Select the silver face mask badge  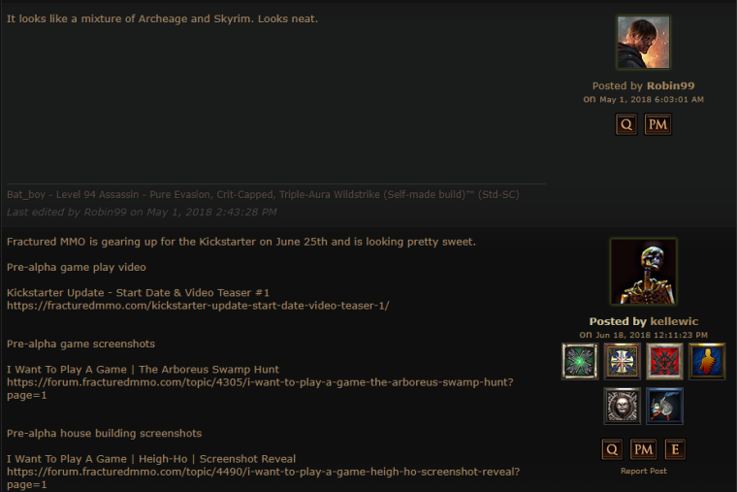[x=622, y=406]
